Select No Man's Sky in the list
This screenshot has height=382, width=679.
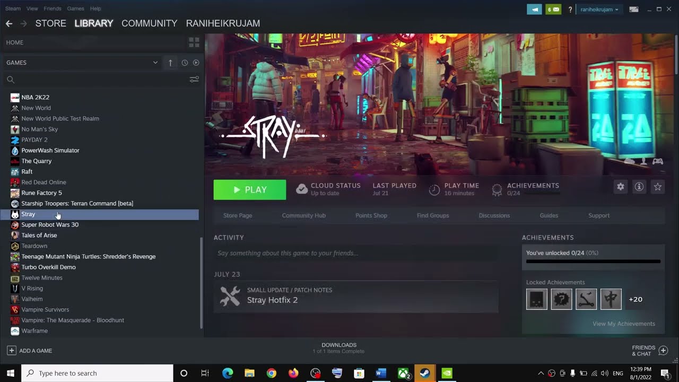pos(40,129)
